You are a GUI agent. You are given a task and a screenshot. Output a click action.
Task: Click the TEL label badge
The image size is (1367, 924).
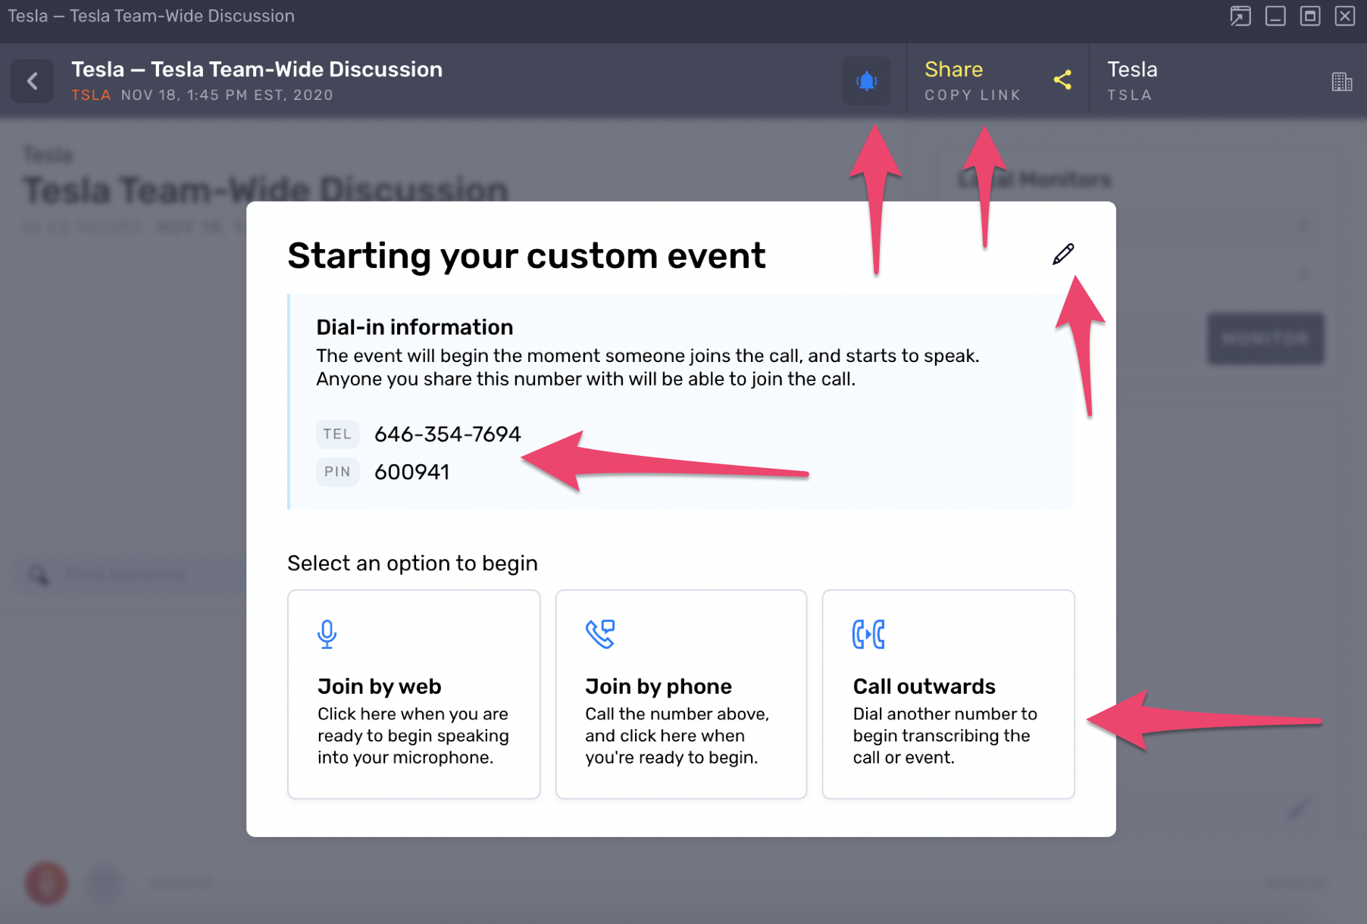click(337, 434)
